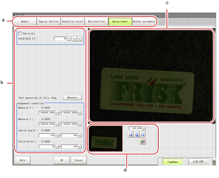Click the Correlation lower limit field
This screenshot has width=219, height=178.
point(47,146)
